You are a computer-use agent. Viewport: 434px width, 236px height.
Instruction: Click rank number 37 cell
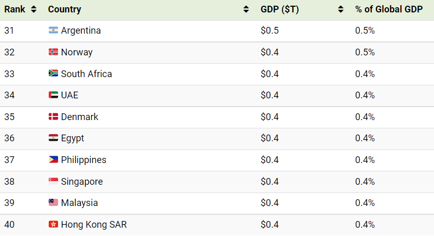coord(9,160)
